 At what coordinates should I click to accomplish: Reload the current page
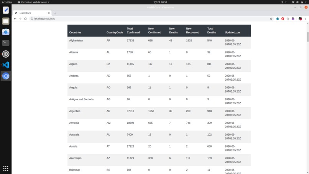25,18
